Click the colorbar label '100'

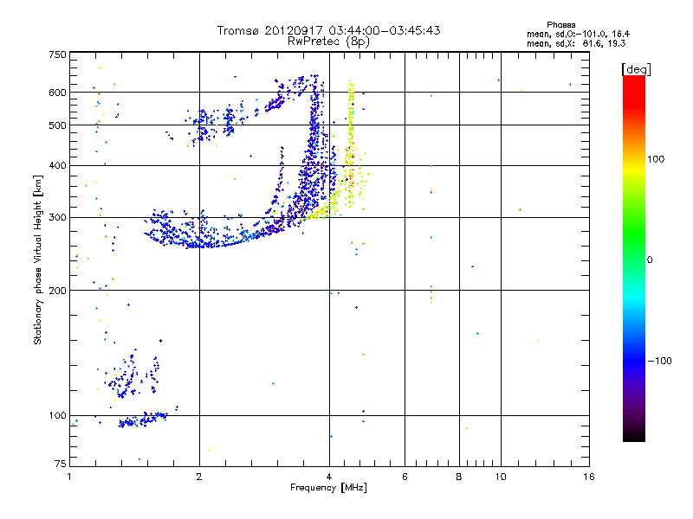tap(656, 159)
